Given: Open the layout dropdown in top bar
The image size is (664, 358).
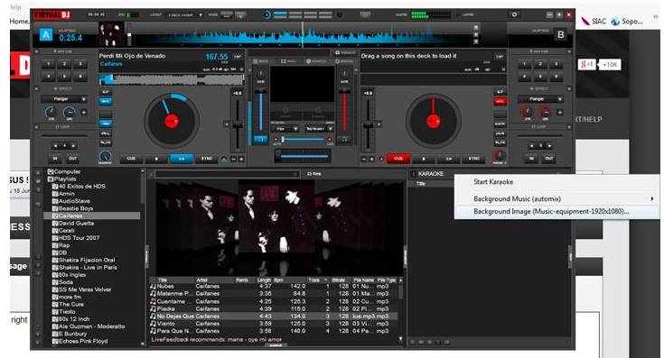Looking at the screenshot, I should [184, 14].
